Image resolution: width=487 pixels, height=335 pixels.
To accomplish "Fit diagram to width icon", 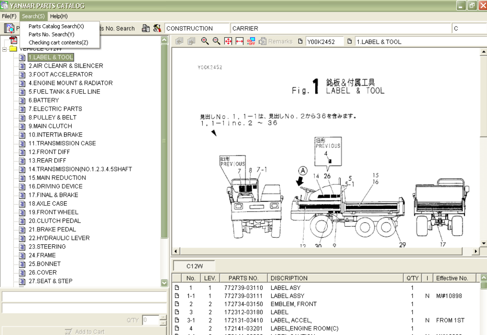I will coord(240,41).
